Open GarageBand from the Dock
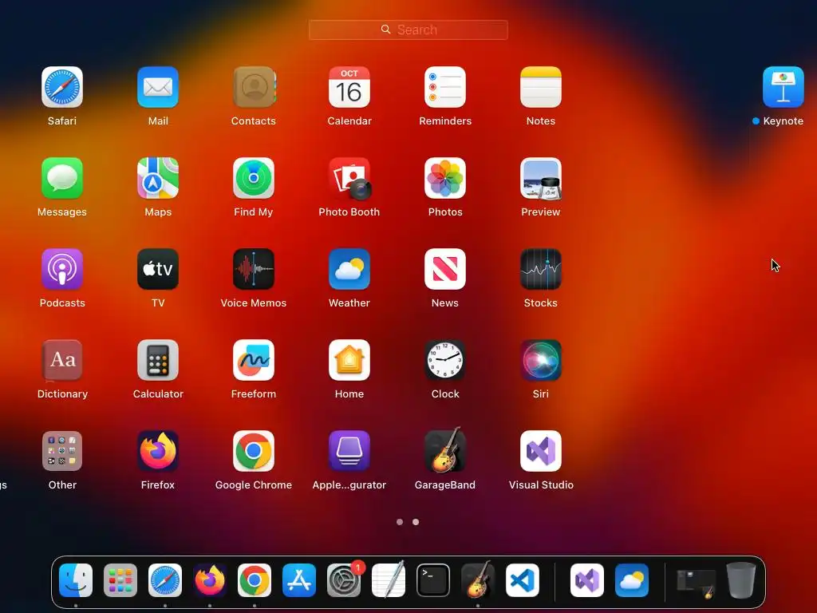The width and height of the screenshot is (817, 613). [478, 579]
